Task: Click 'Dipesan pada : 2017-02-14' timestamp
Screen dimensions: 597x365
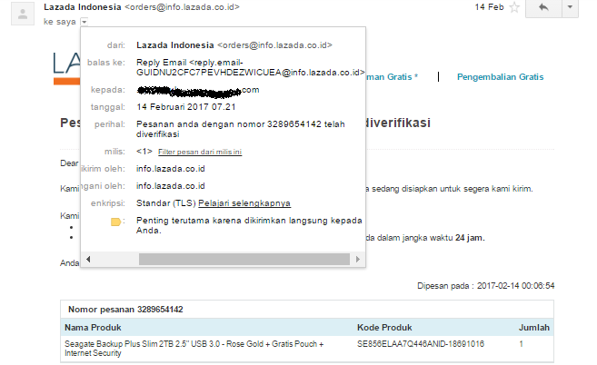Action: click(486, 286)
